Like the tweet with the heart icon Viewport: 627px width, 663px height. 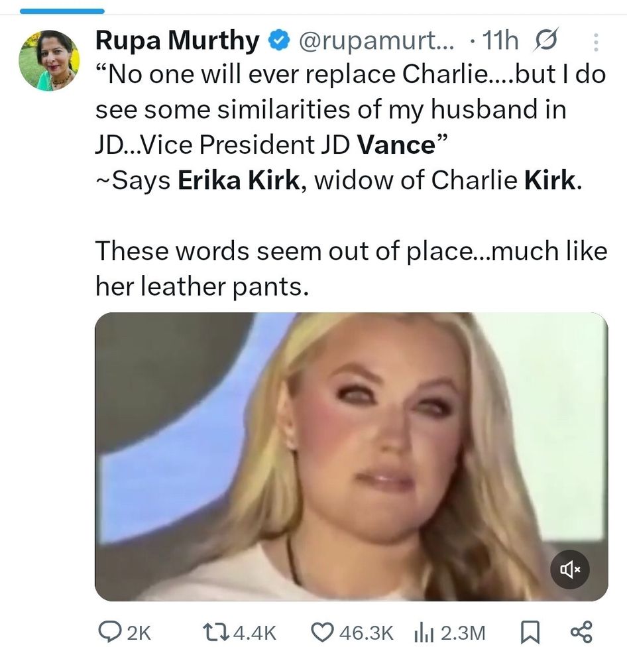click(322, 633)
